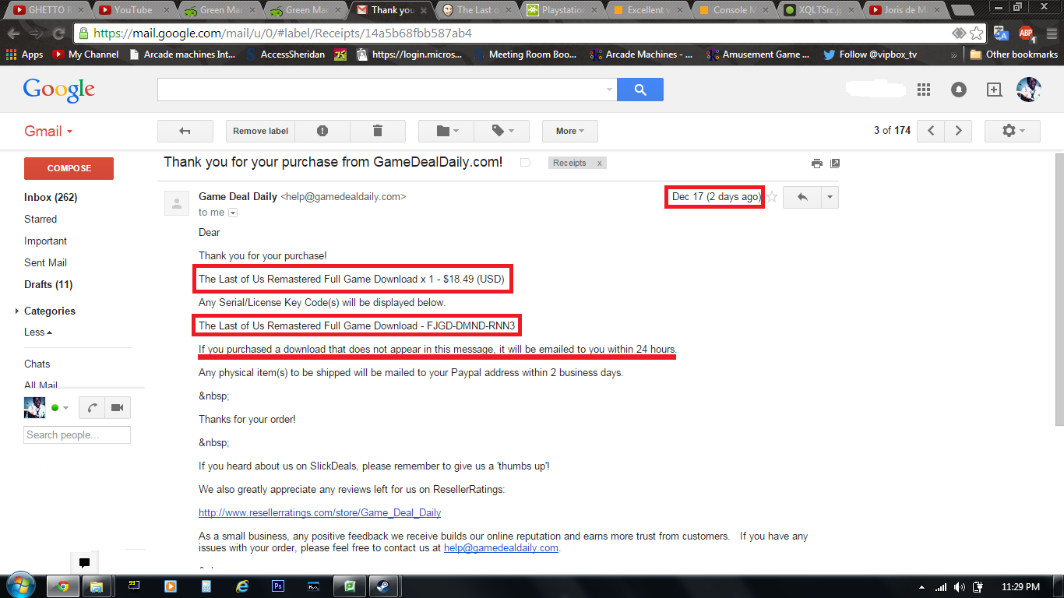The image size is (1064, 598).
Task: Open the Adblock Plus extension
Action: point(1026,33)
